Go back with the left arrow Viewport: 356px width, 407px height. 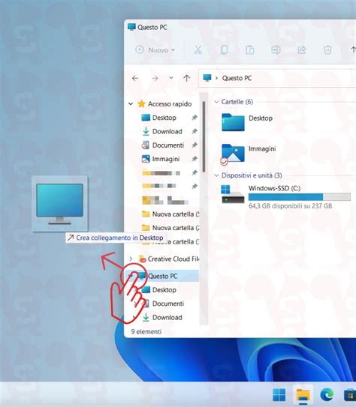[135, 78]
